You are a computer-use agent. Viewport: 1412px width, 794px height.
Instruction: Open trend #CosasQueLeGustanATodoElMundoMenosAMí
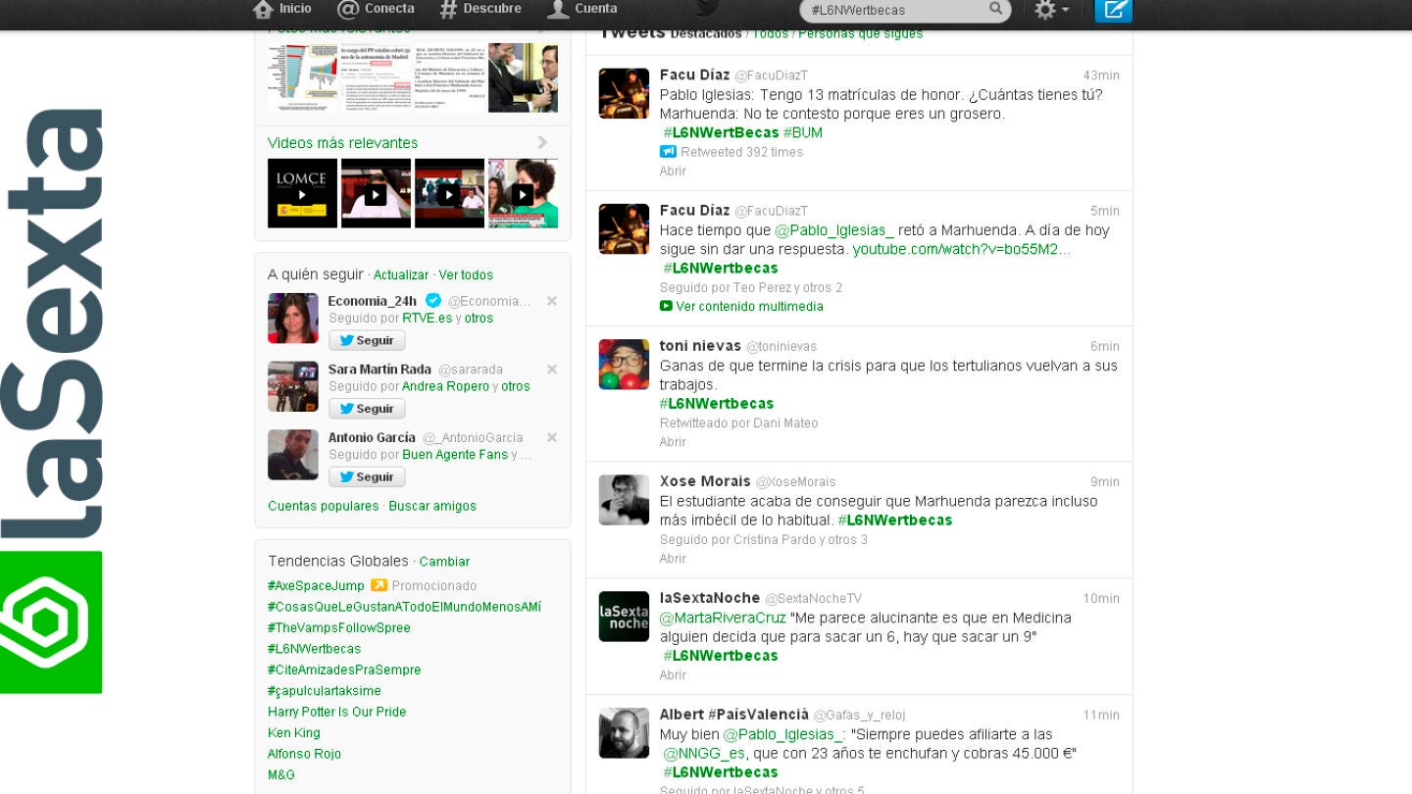coord(404,608)
